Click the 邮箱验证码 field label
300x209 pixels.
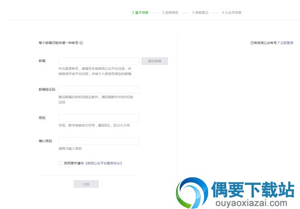click(x=47, y=89)
